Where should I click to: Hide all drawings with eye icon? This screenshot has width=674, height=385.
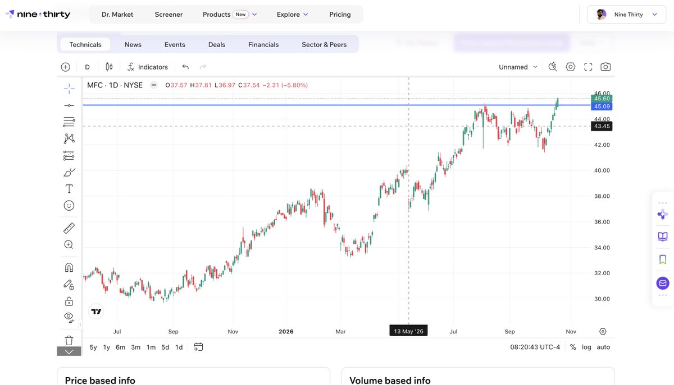(x=69, y=318)
